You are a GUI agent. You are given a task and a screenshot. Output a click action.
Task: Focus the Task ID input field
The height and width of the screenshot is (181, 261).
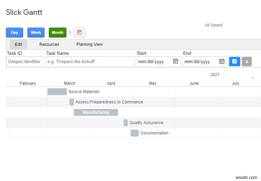coord(25,61)
